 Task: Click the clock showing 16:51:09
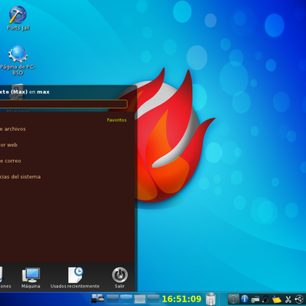pyautogui.click(x=181, y=299)
